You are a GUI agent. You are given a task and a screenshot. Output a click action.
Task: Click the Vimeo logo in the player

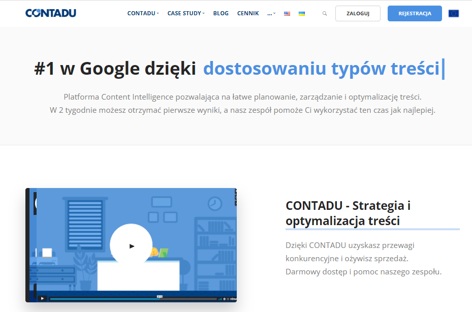pyautogui.click(x=233, y=299)
